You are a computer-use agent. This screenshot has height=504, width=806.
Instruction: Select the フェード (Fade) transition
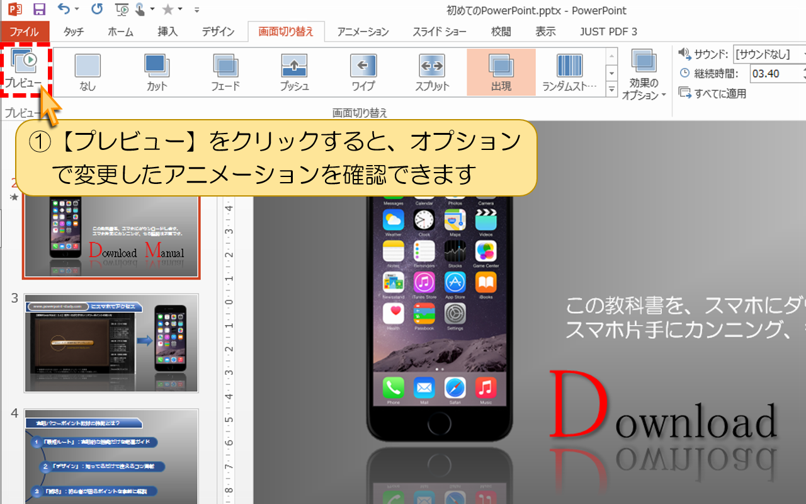click(225, 72)
